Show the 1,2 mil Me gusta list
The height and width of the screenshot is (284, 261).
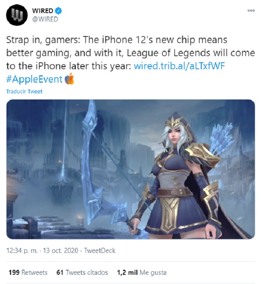tap(142, 272)
